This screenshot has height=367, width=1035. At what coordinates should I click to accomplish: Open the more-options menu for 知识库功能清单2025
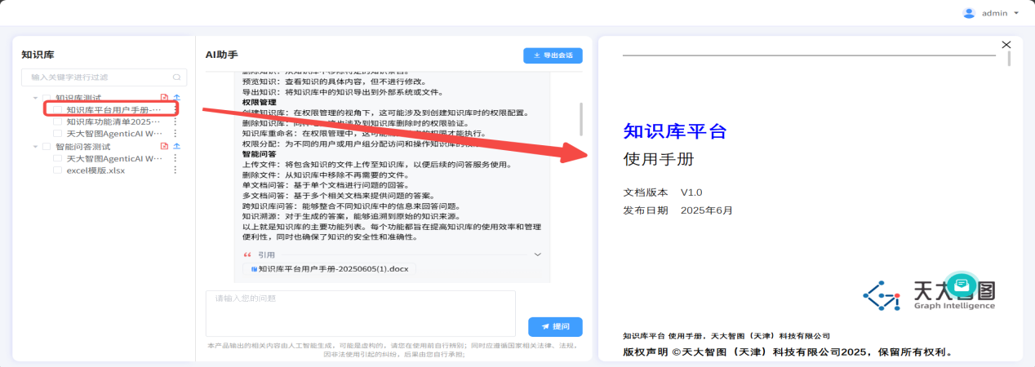(175, 122)
